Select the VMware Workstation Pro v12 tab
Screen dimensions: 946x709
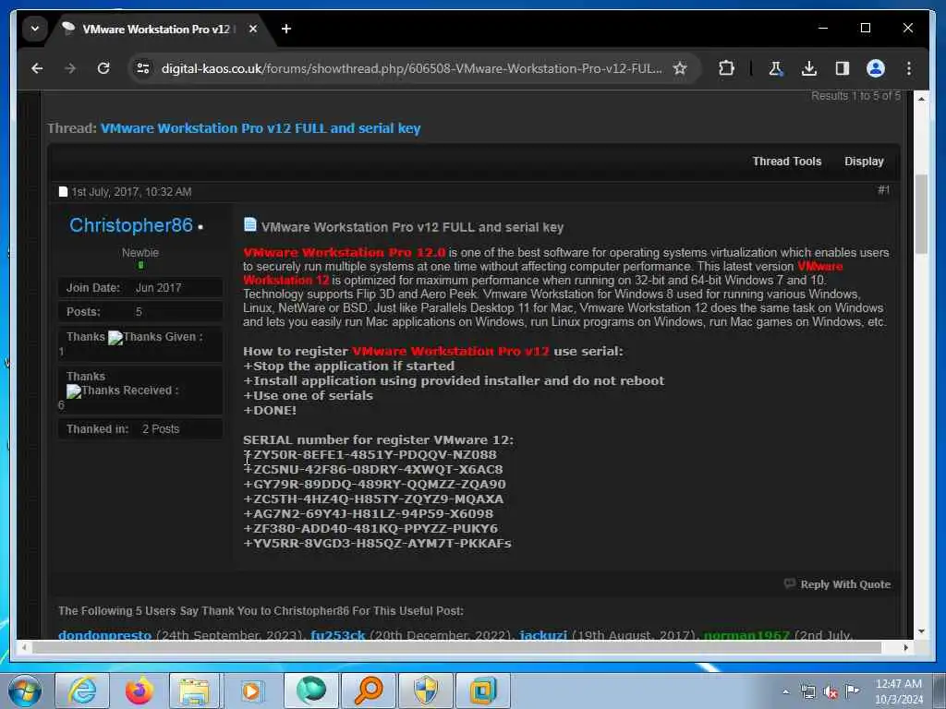coord(155,29)
